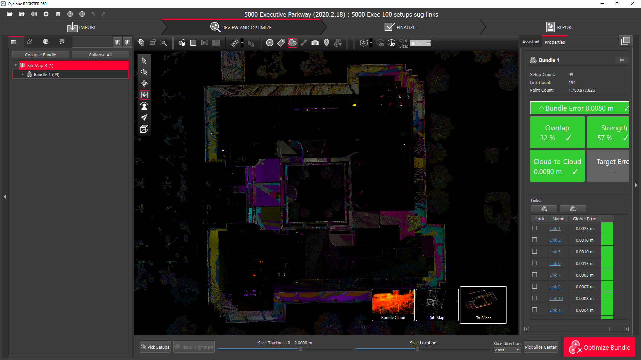Select the tag label tool icon
This screenshot has width=641, height=360.
point(281,43)
